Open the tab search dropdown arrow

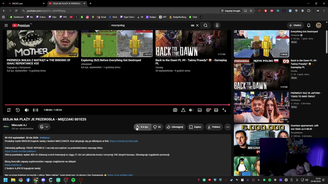pyautogui.click(x=3, y=4)
